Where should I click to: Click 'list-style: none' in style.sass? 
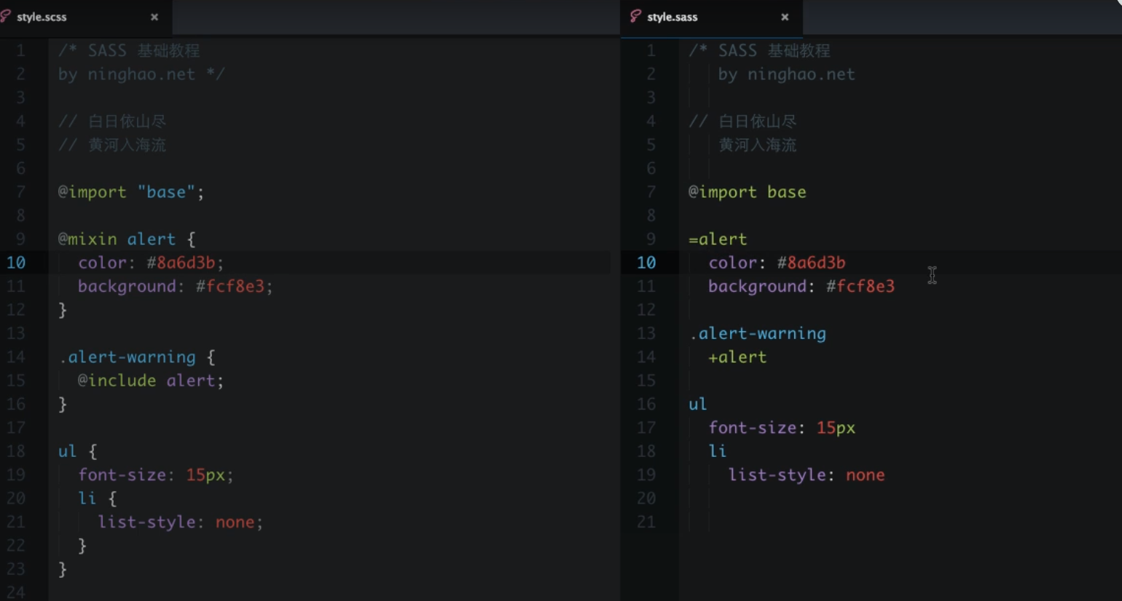(x=807, y=475)
